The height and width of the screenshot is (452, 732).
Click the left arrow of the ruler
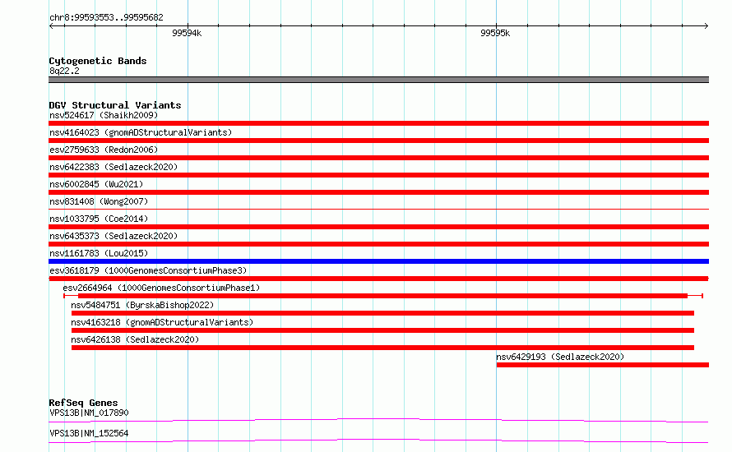51,26
